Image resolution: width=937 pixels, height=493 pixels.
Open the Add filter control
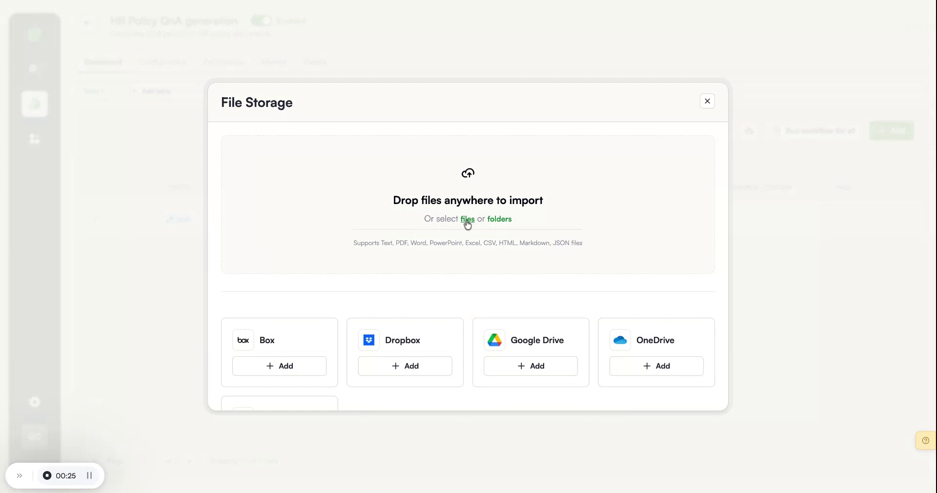(x=151, y=91)
